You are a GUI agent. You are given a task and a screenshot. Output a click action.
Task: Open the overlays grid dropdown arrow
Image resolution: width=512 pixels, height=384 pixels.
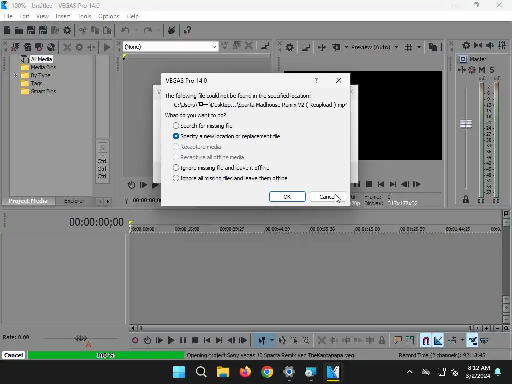pos(419,47)
